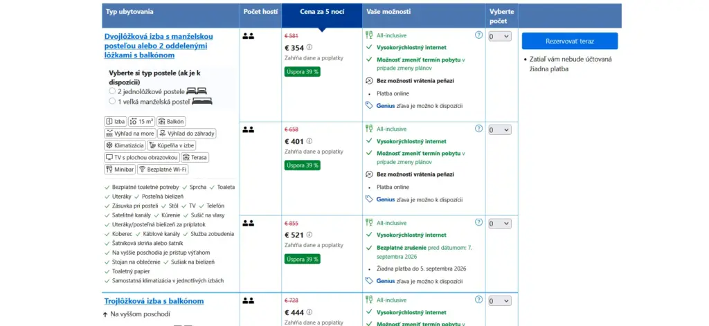Select 2 jednolôžkové postele radio option
This screenshot has width=709, height=326.
112,91
